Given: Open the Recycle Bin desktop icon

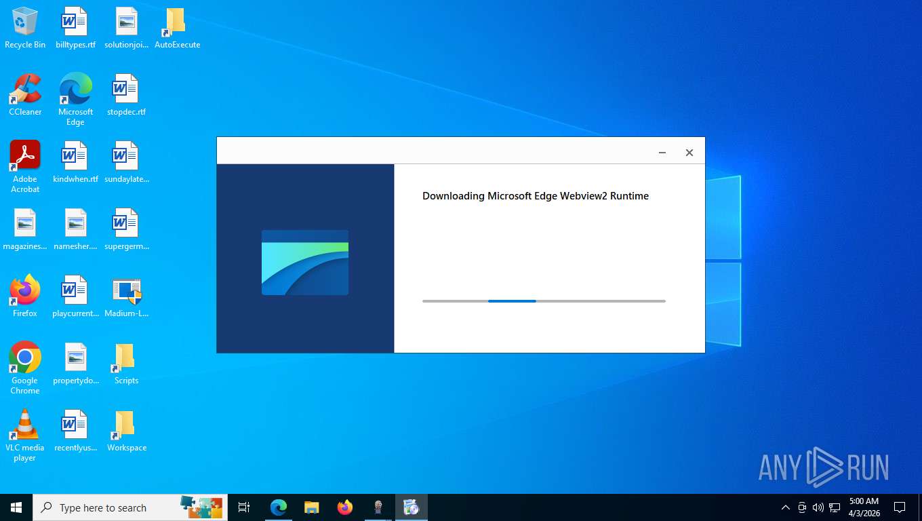Looking at the screenshot, I should pos(25,28).
